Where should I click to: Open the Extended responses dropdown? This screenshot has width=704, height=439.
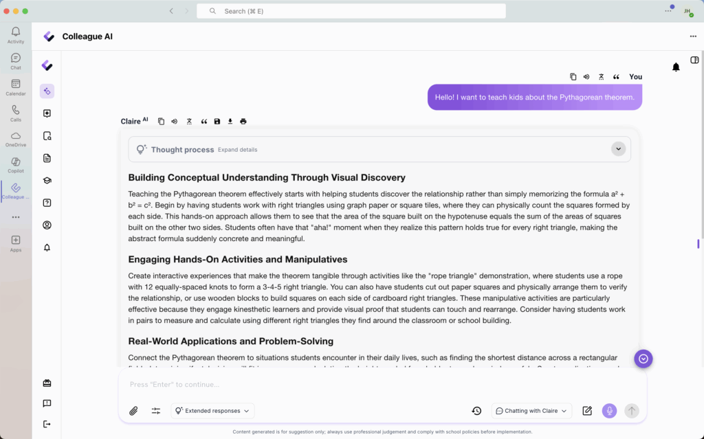click(x=212, y=411)
